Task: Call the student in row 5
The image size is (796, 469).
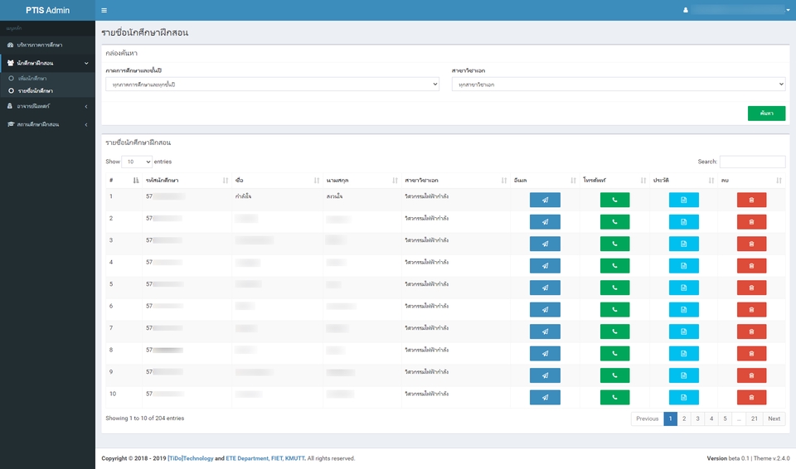Action: click(614, 288)
